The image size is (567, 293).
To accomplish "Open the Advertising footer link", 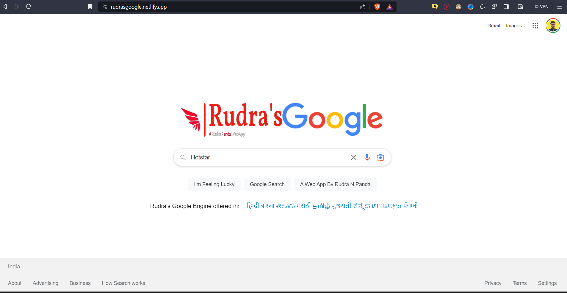I will pyautogui.click(x=46, y=283).
